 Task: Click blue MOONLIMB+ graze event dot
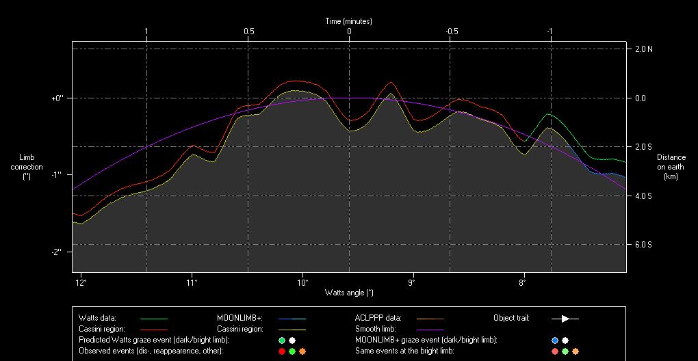(555, 340)
